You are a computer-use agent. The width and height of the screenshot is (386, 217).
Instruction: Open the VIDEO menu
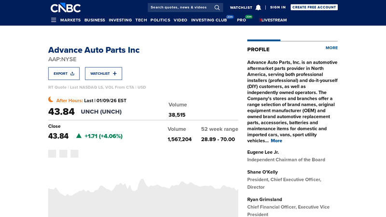coord(180,20)
